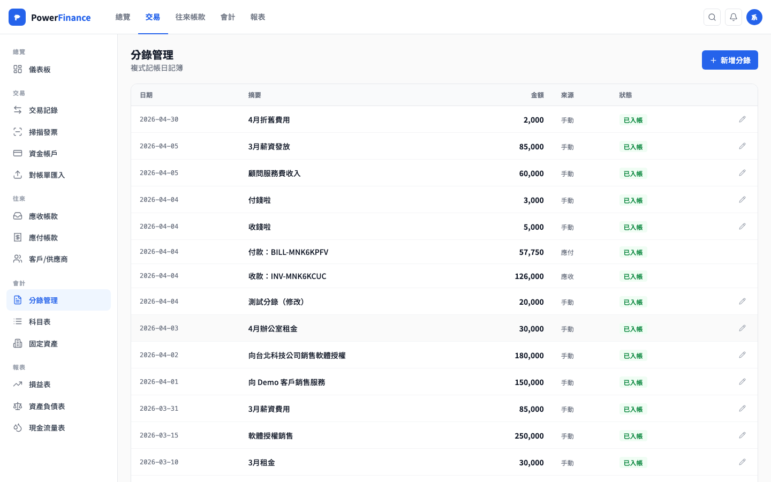Open the 往來帳款 menu item

tap(190, 17)
